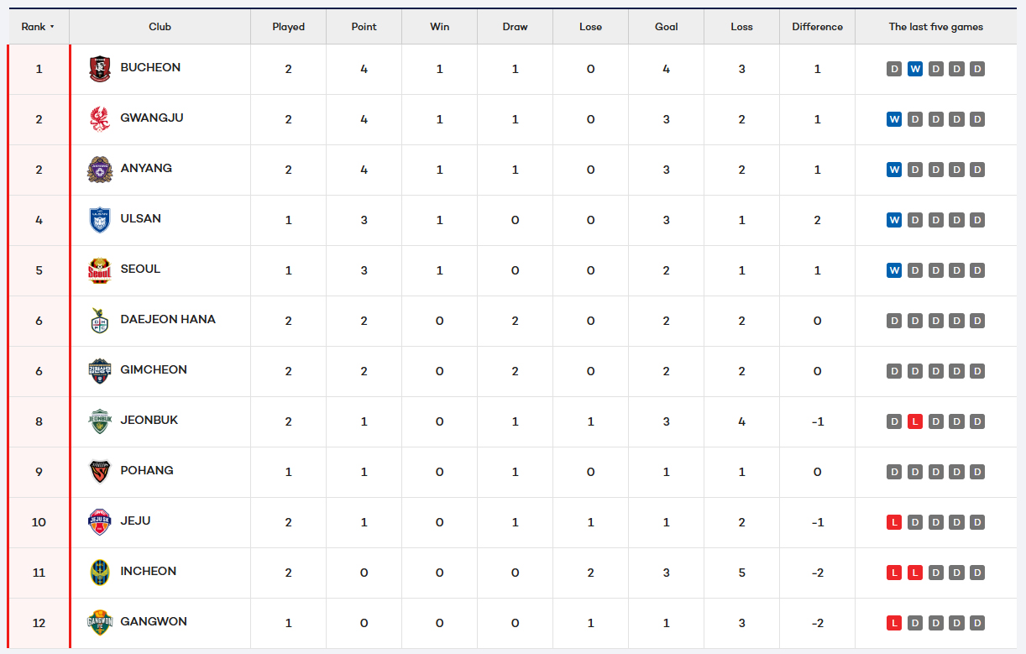
Task: Sort table using Rank column arrow
Action: point(52,27)
